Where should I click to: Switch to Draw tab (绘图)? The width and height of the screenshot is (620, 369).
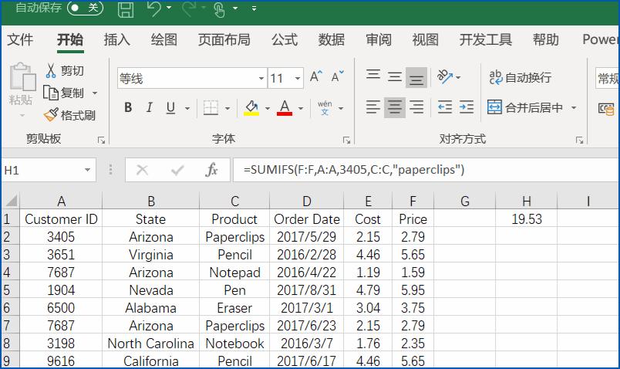click(x=163, y=39)
